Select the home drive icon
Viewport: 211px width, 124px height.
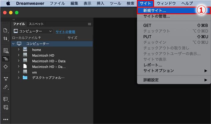(25, 49)
